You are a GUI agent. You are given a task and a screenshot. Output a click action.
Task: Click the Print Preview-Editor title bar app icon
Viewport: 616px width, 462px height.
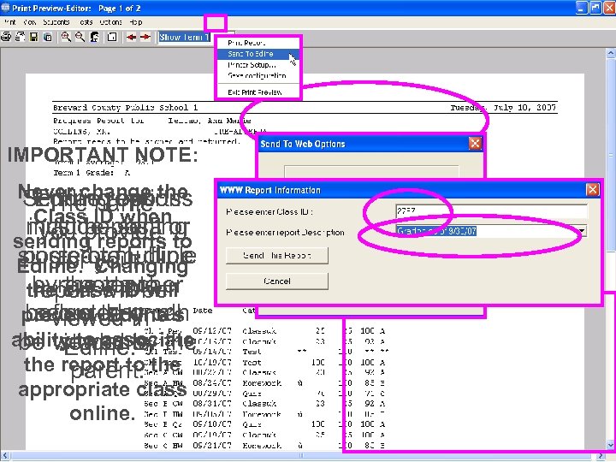[x=5, y=8]
